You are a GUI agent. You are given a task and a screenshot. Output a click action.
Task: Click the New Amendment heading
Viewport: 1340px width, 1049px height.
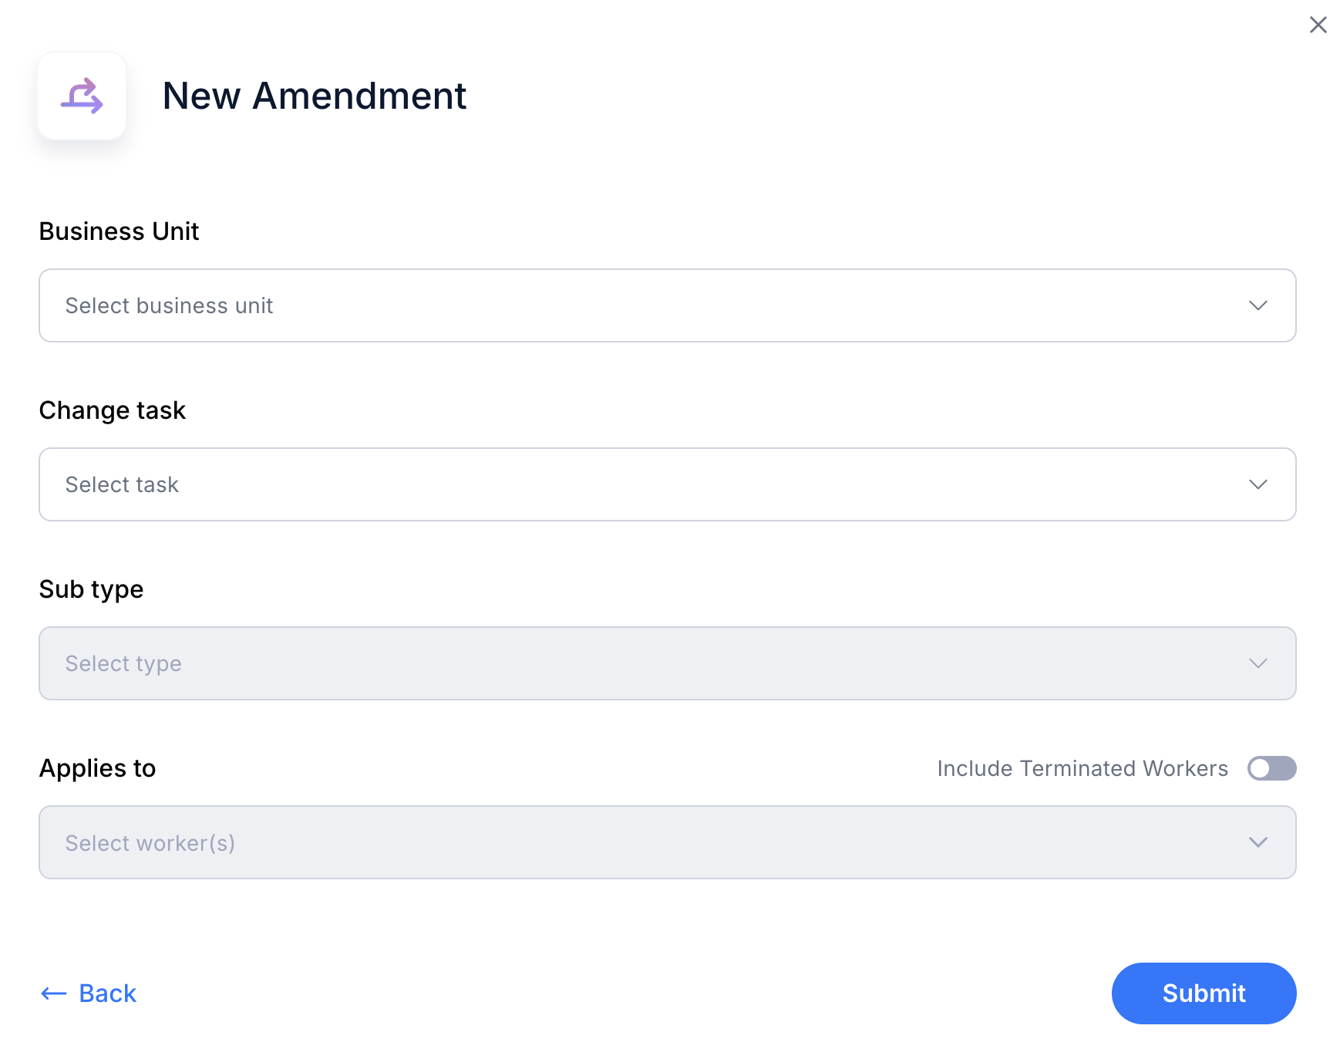click(x=314, y=96)
